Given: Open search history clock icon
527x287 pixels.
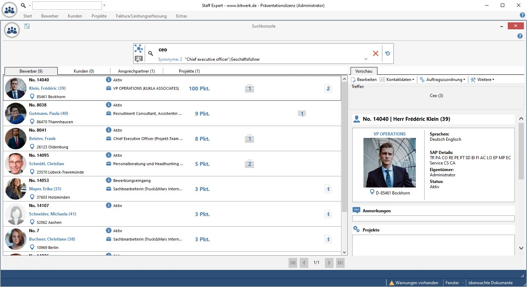Looking at the screenshot, I should click(388, 53).
